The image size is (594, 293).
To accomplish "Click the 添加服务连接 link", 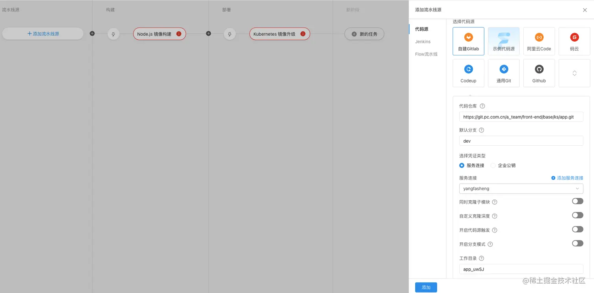I will (x=567, y=178).
